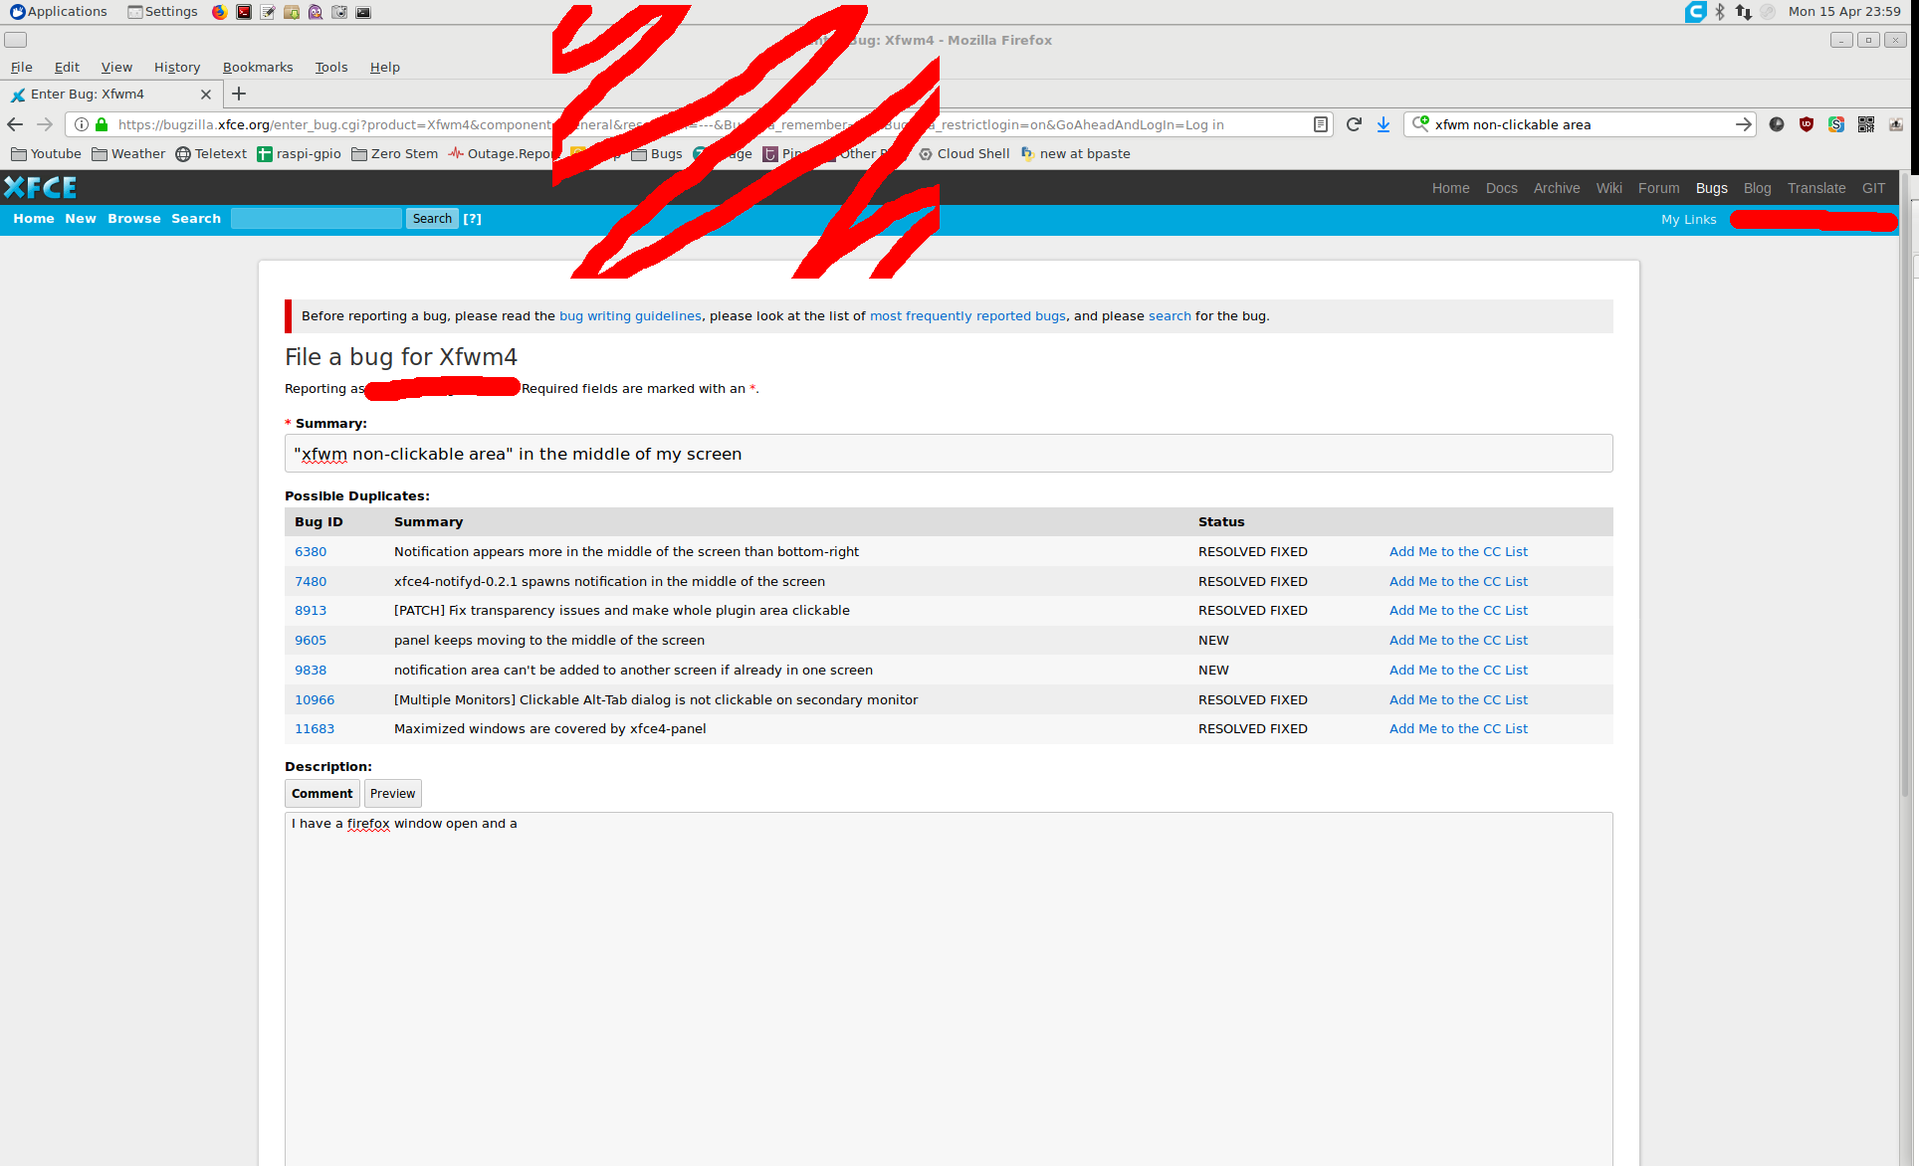
Task: Open the Applications menu in panel
Action: [x=58, y=12]
